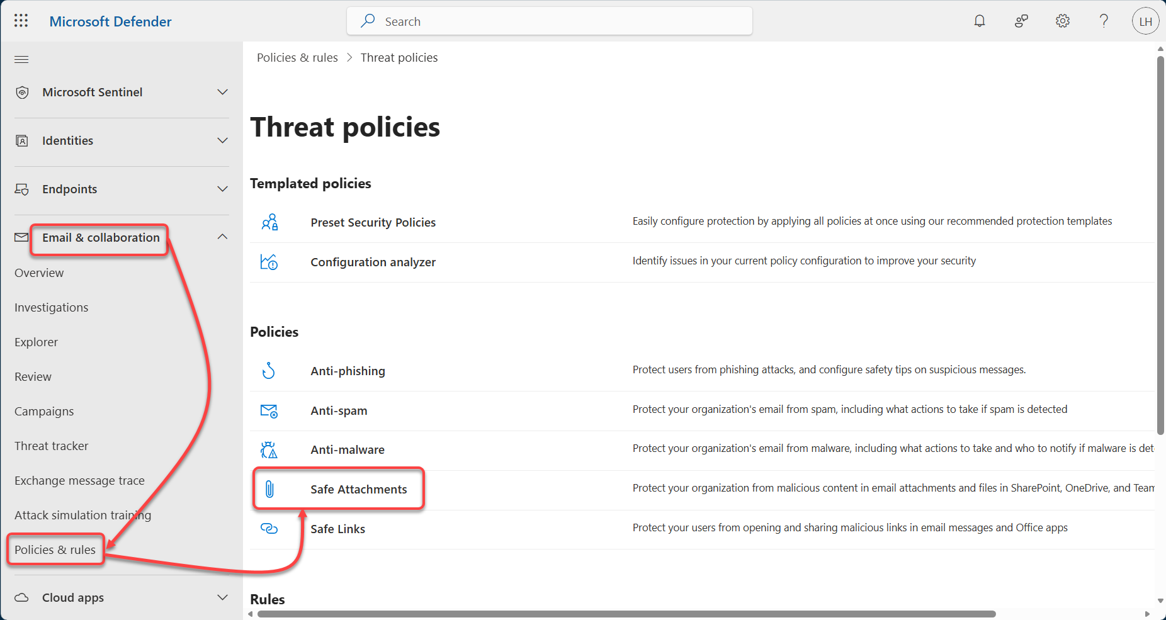Image resolution: width=1166 pixels, height=620 pixels.
Task: Click the Anti-phishing hook icon
Action: click(x=269, y=371)
